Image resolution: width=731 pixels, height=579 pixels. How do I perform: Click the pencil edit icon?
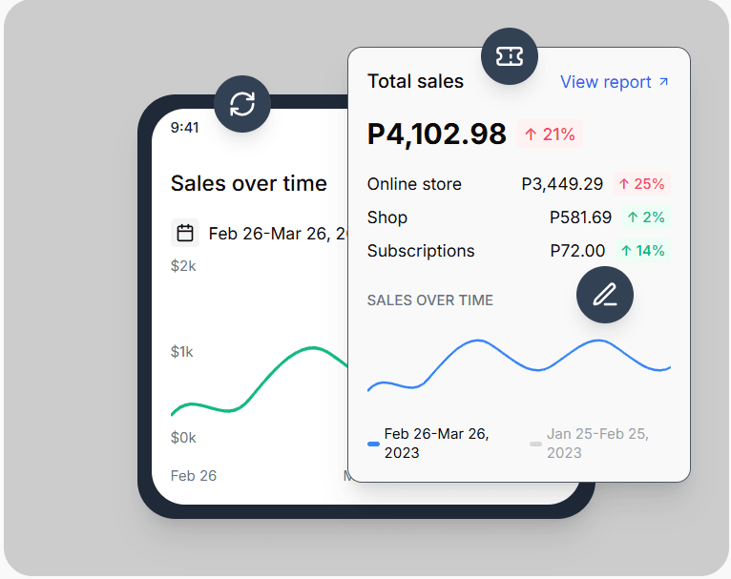(605, 295)
